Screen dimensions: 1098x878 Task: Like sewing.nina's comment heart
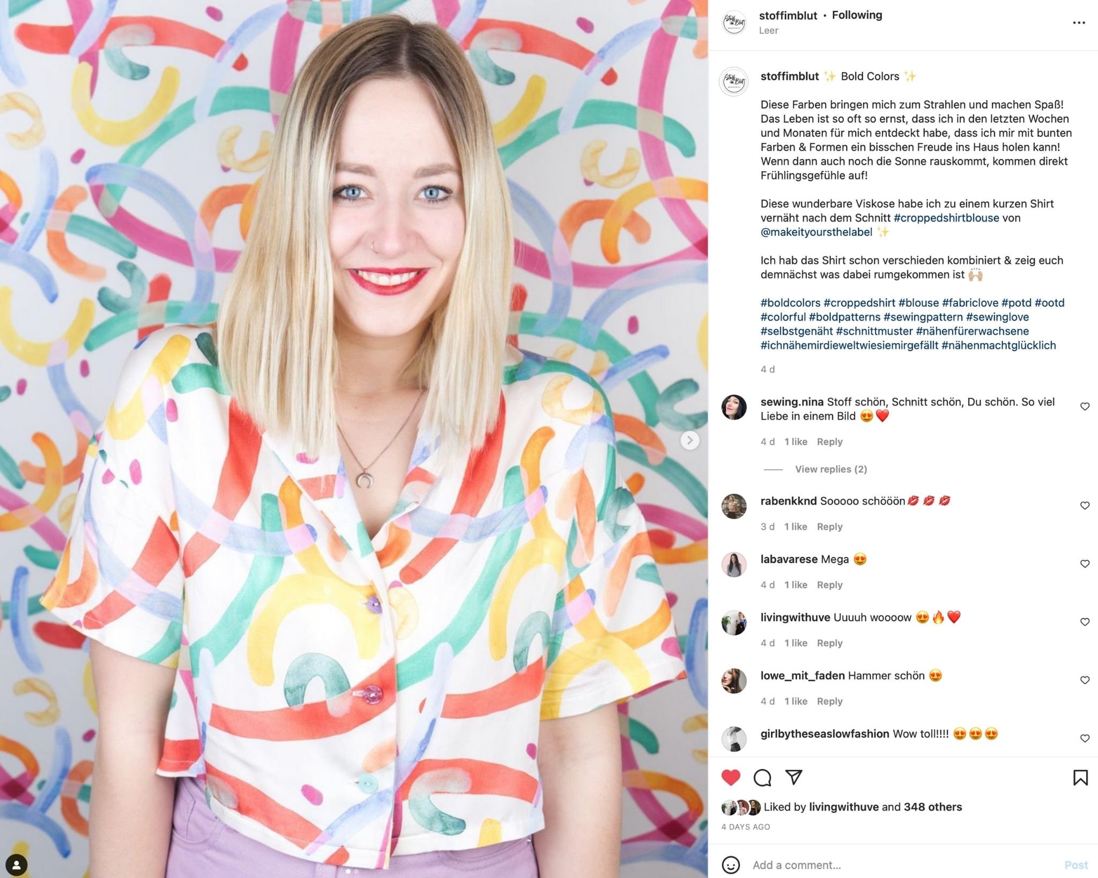pyautogui.click(x=1085, y=407)
